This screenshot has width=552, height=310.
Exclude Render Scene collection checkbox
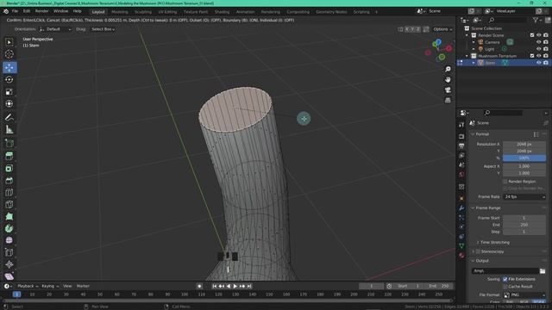[x=532, y=35]
